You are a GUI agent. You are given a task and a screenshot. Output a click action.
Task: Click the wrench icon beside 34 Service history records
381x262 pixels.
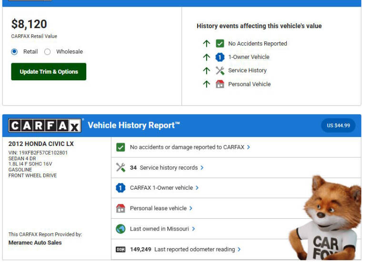click(120, 167)
